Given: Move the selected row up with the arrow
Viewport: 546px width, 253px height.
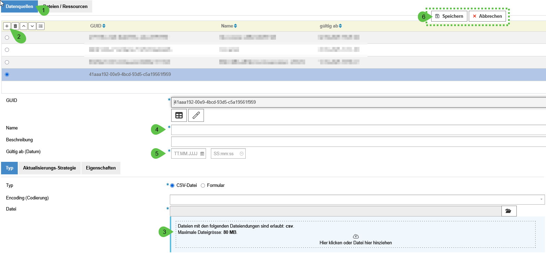Looking at the screenshot, I should (24, 26).
